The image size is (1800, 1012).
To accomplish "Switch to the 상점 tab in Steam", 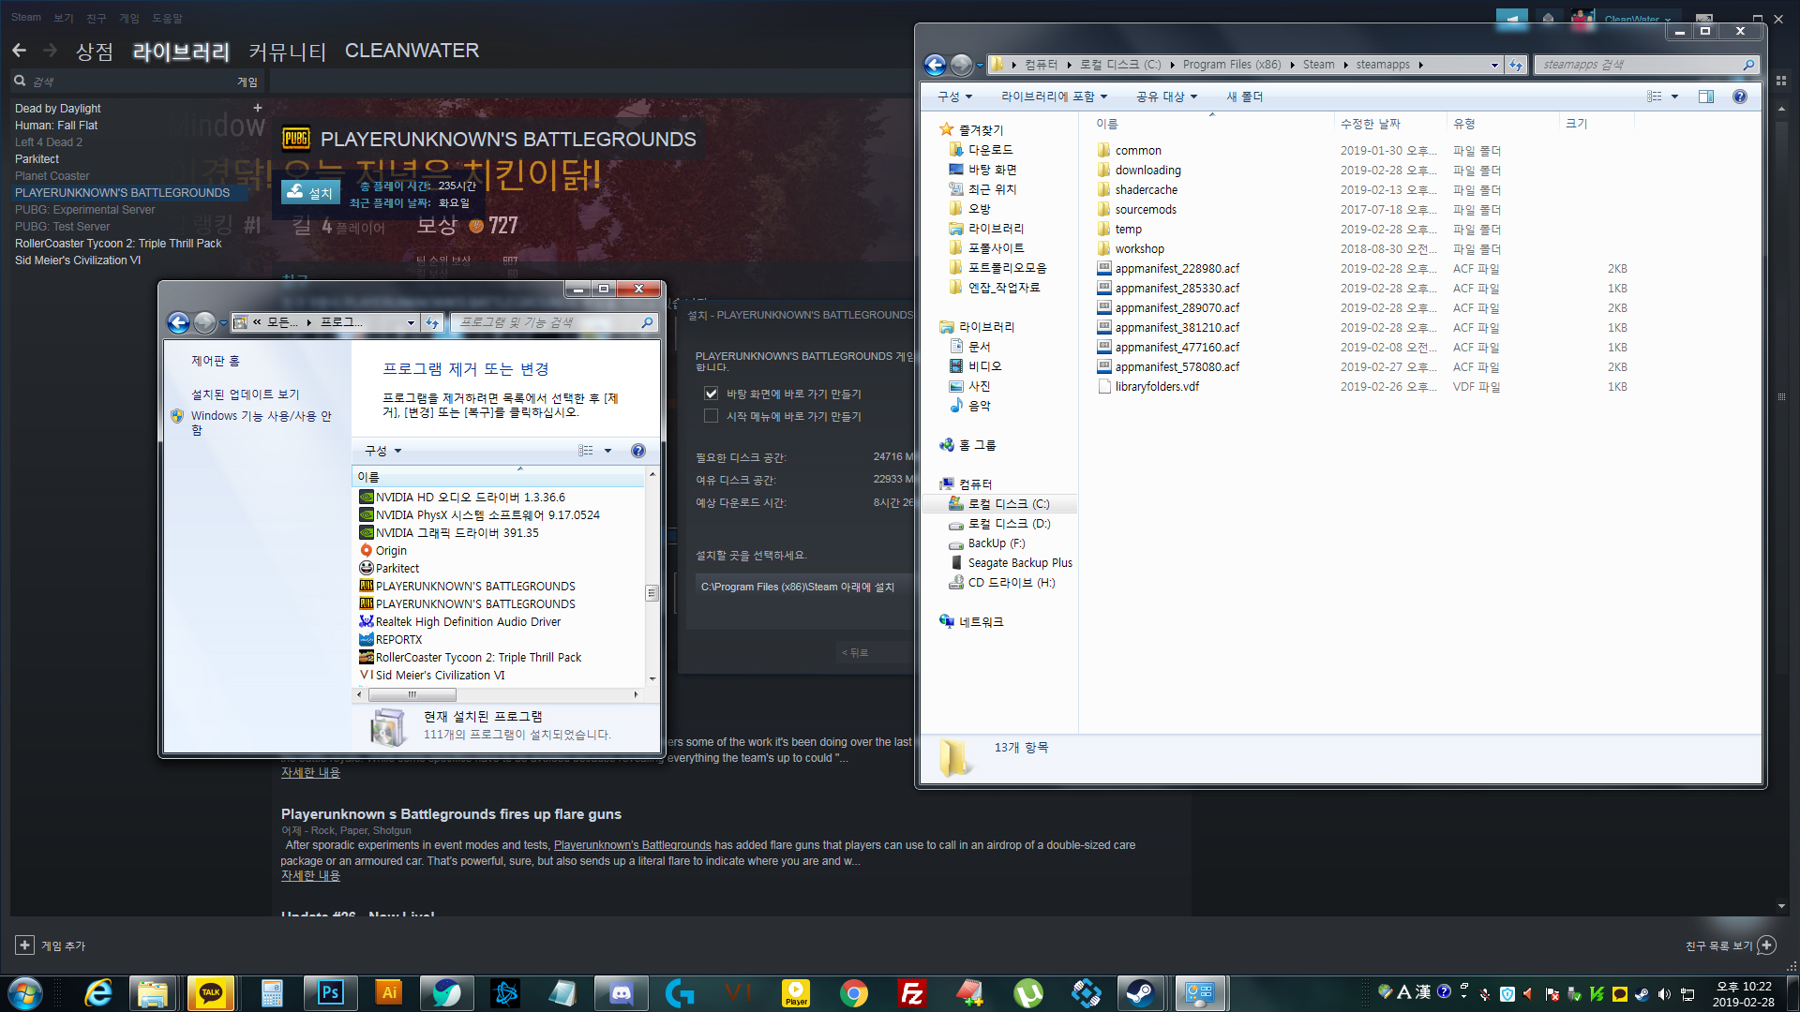I will click(x=95, y=51).
